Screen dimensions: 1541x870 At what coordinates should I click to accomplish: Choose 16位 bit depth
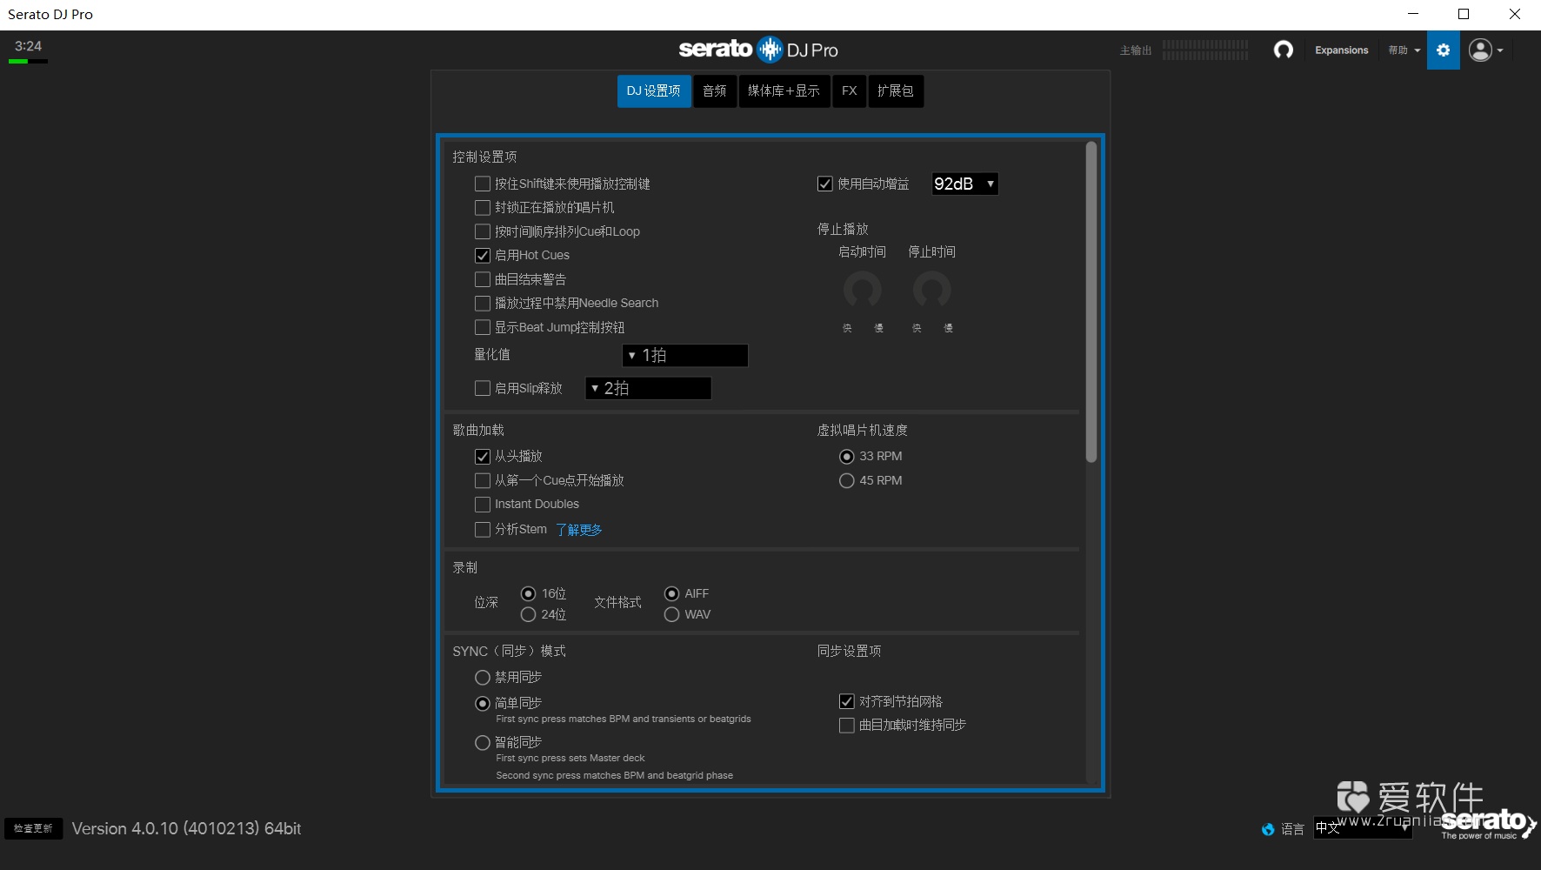pyautogui.click(x=528, y=593)
